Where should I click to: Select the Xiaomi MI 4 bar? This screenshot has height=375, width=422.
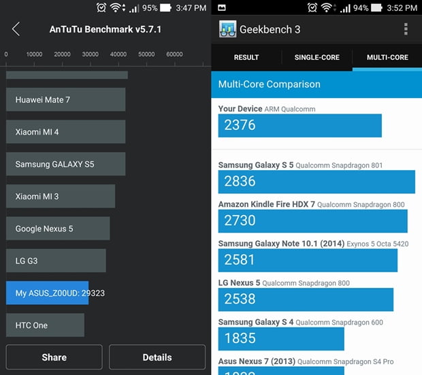coord(65,132)
